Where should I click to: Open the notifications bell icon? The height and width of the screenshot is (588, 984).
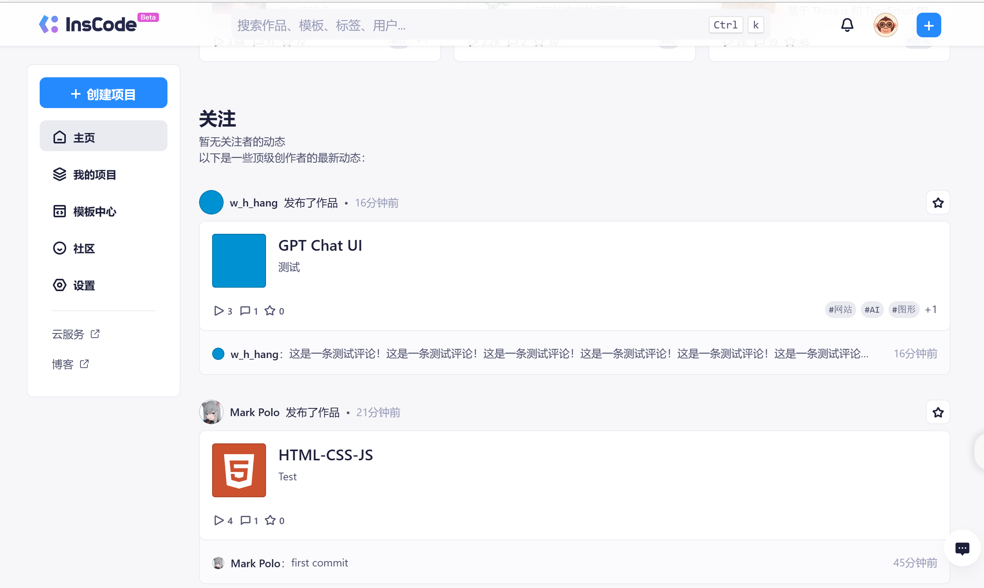click(847, 25)
